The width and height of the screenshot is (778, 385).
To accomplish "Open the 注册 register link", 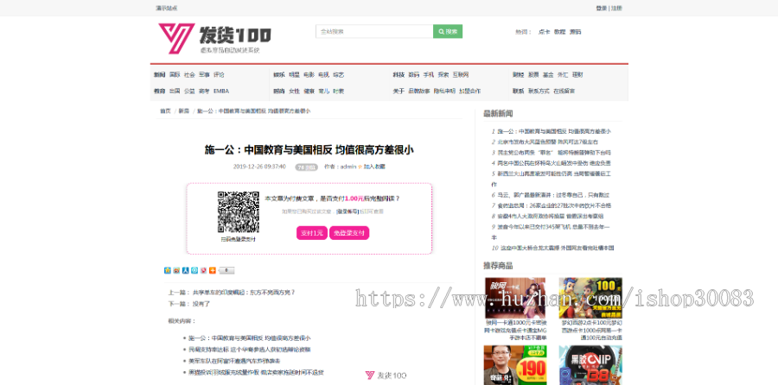I will pos(616,8).
